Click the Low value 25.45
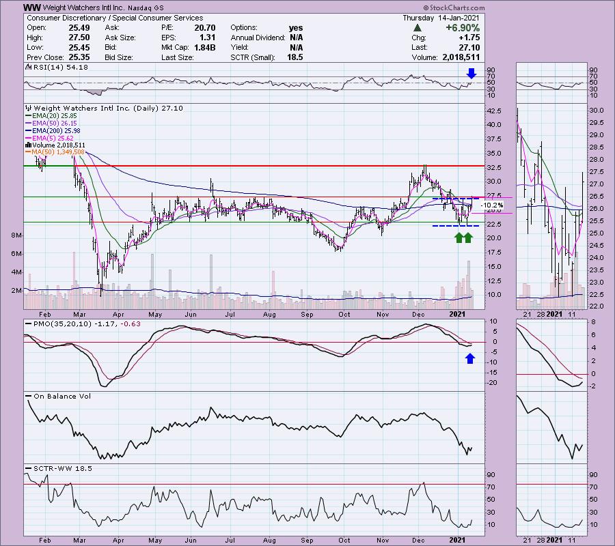The image size is (615, 546). (79, 47)
